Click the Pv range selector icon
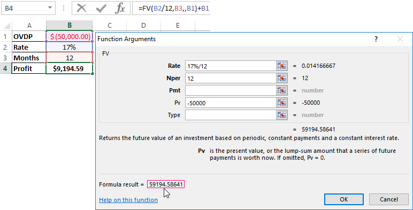Viewport: 413px width, 210px height. tap(281, 103)
